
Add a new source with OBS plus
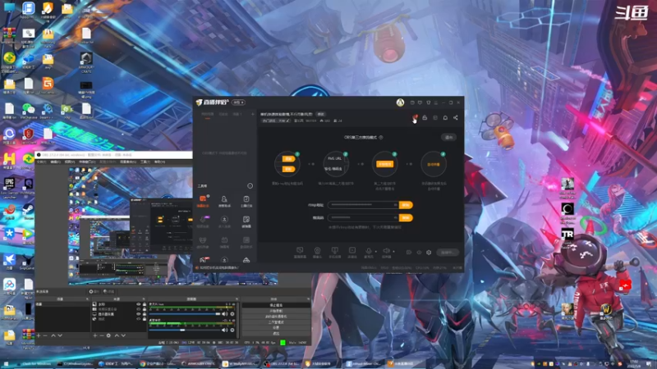pos(95,335)
